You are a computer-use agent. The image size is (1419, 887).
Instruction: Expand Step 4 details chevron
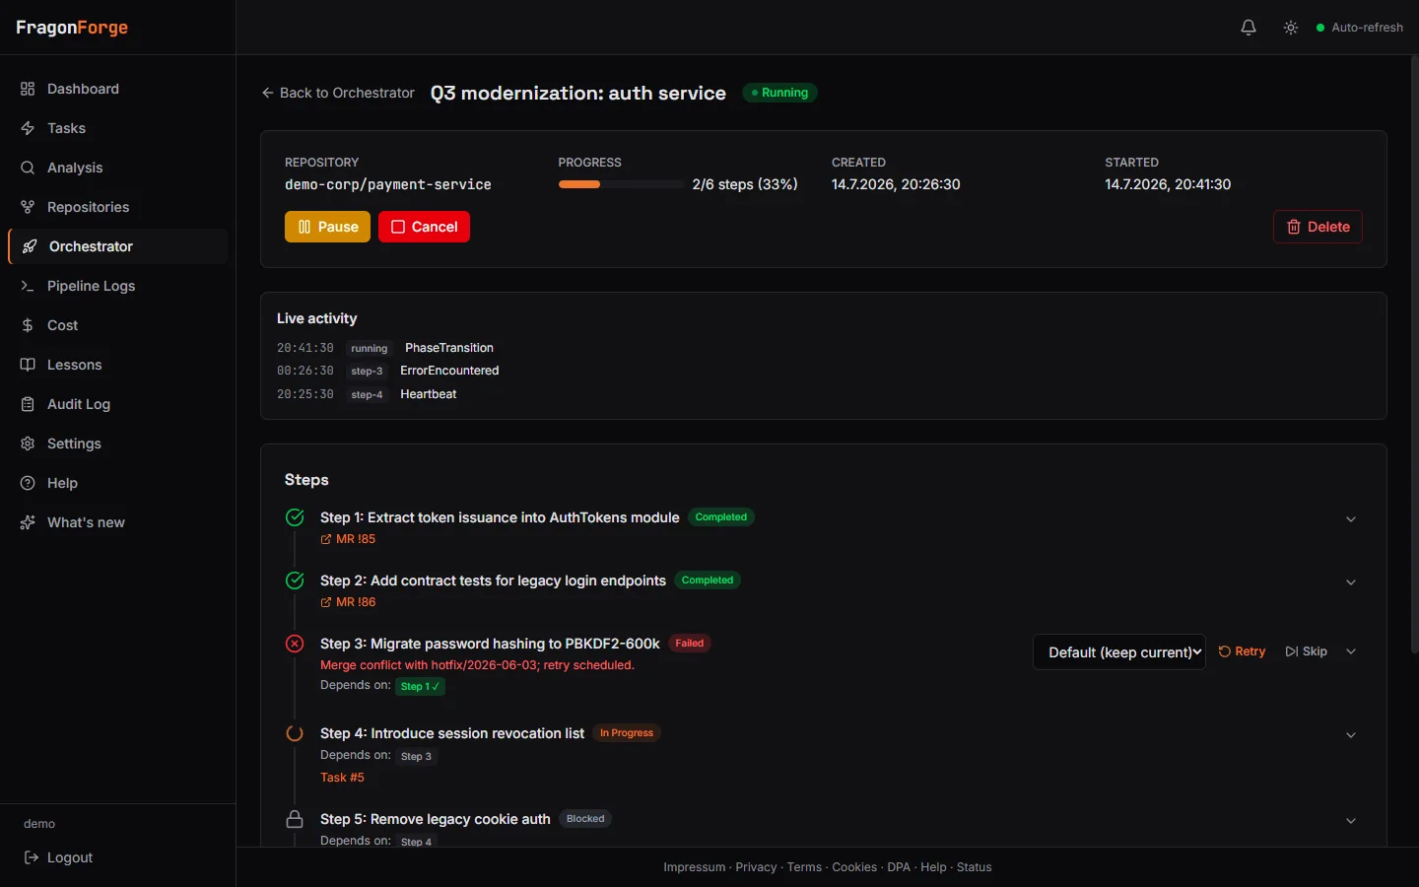pos(1351,735)
